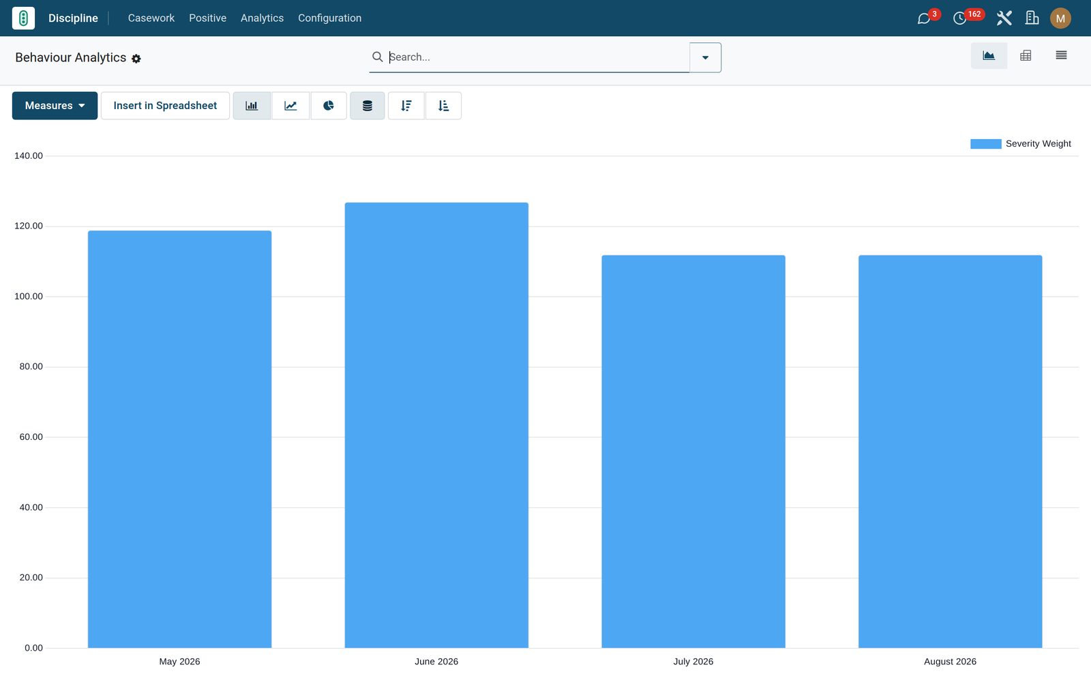Switch to graph view icon
This screenshot has width=1091, height=682.
click(989, 56)
